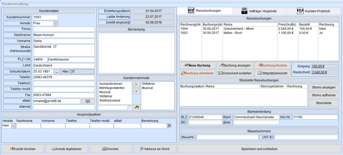The height and width of the screenshot is (155, 343).
Task: Open the email envelope icon beside eMail field
Action: [x=88, y=101]
